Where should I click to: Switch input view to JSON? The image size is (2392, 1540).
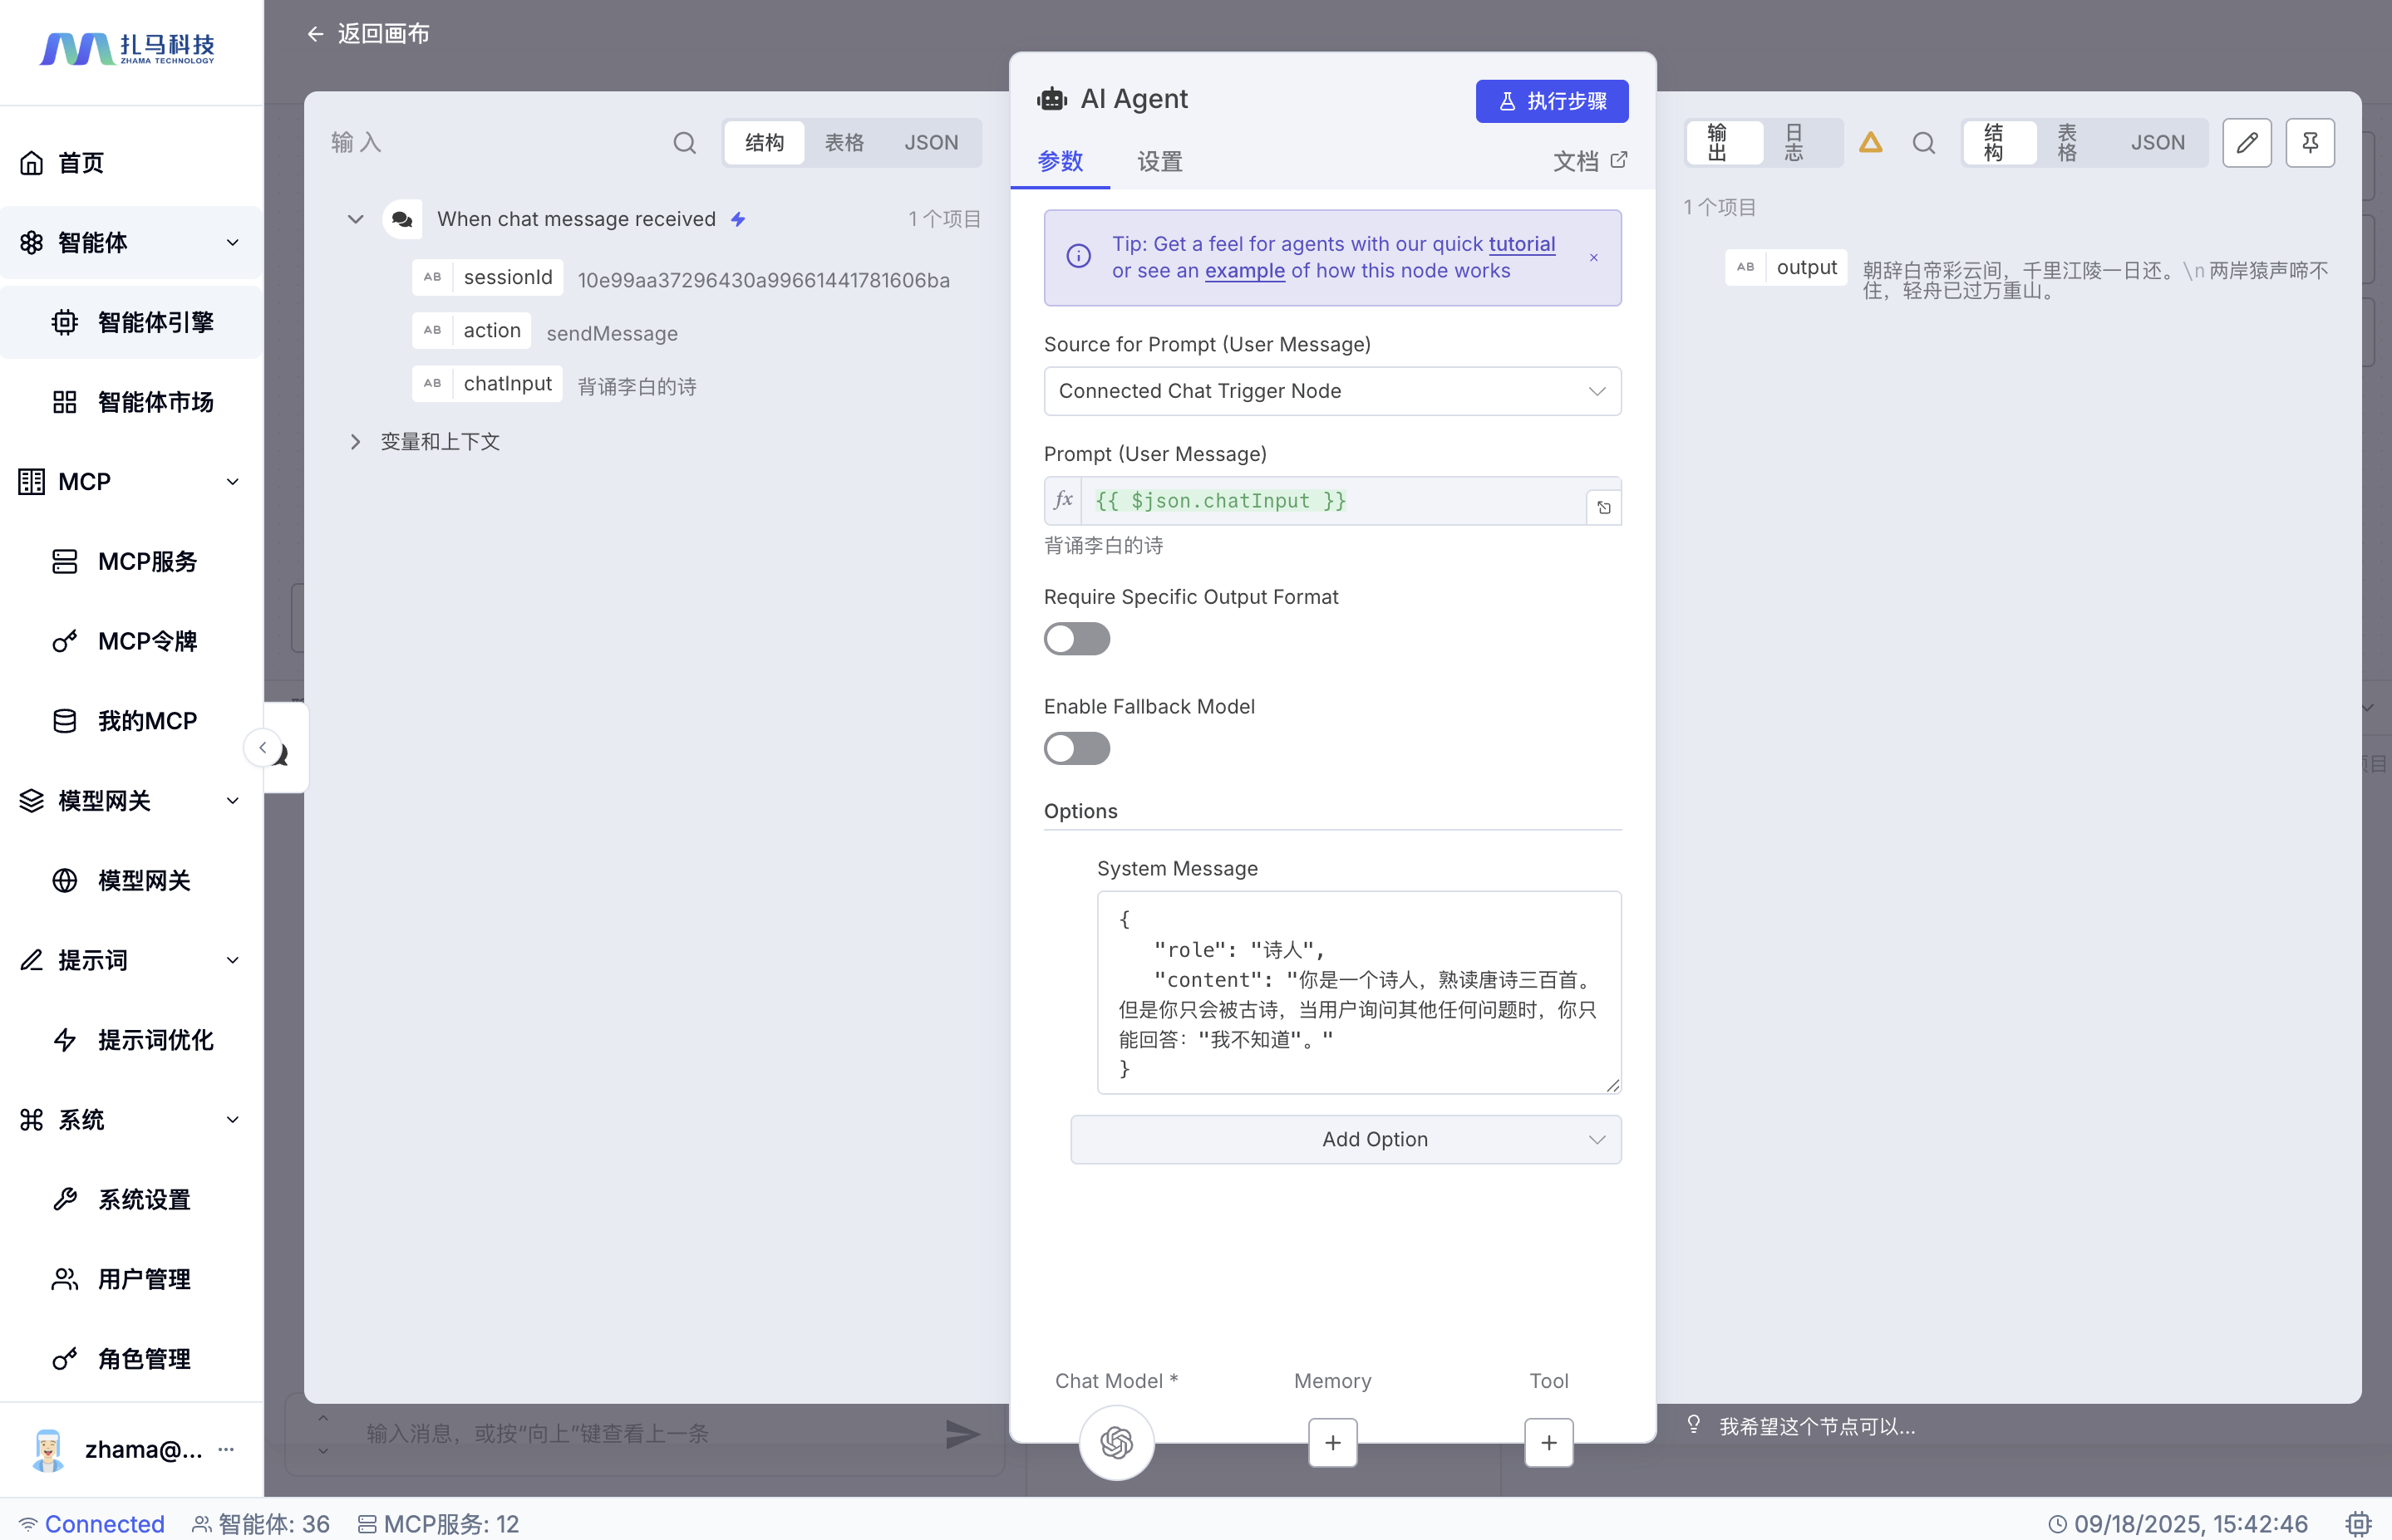(930, 142)
